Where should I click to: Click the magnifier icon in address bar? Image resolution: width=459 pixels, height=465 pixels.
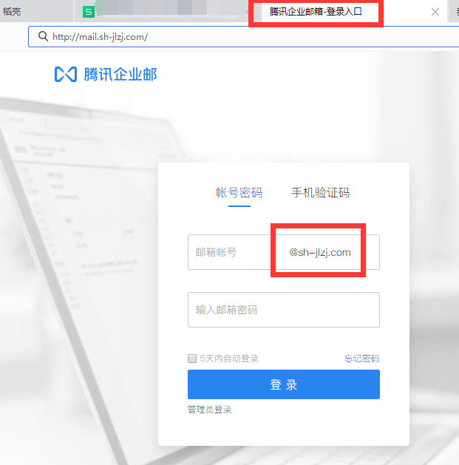(x=41, y=36)
